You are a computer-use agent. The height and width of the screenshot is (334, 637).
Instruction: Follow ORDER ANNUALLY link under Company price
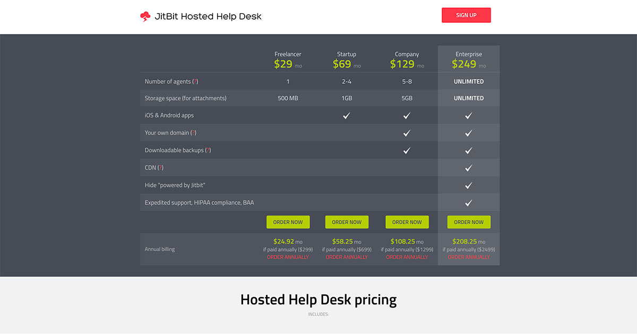click(407, 257)
